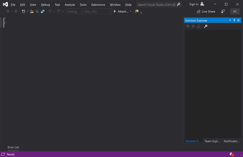This screenshot has width=243, height=157.
Task: Click the Open File folder icon
Action: click(x=32, y=11)
